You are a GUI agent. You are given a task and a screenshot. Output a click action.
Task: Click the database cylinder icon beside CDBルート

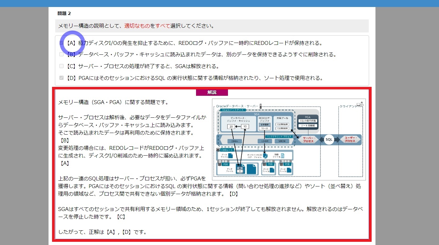pos(218,149)
